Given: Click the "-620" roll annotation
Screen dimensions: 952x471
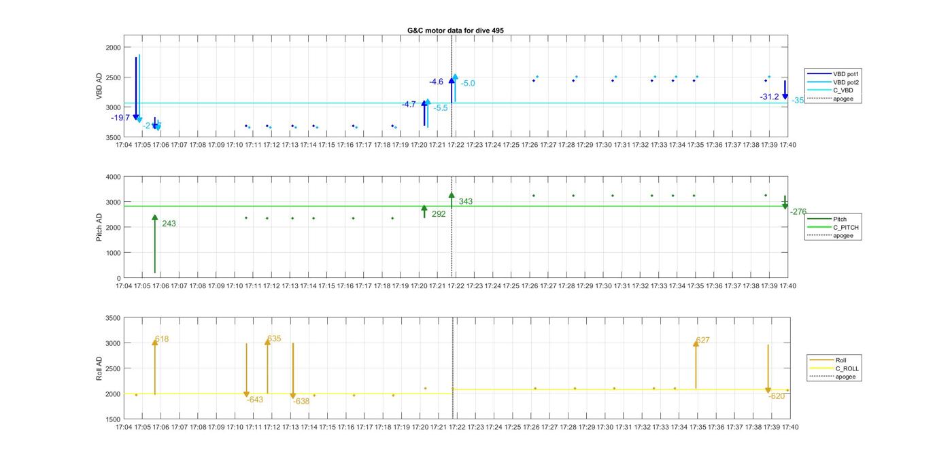Looking at the screenshot, I should 776,396.
